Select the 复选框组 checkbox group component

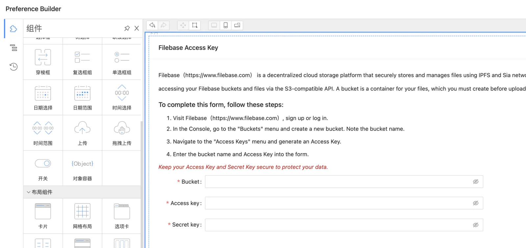(x=83, y=62)
